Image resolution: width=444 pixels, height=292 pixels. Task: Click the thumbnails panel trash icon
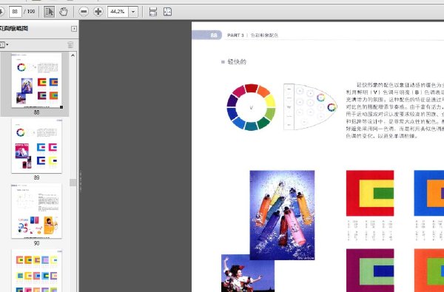click(x=70, y=44)
